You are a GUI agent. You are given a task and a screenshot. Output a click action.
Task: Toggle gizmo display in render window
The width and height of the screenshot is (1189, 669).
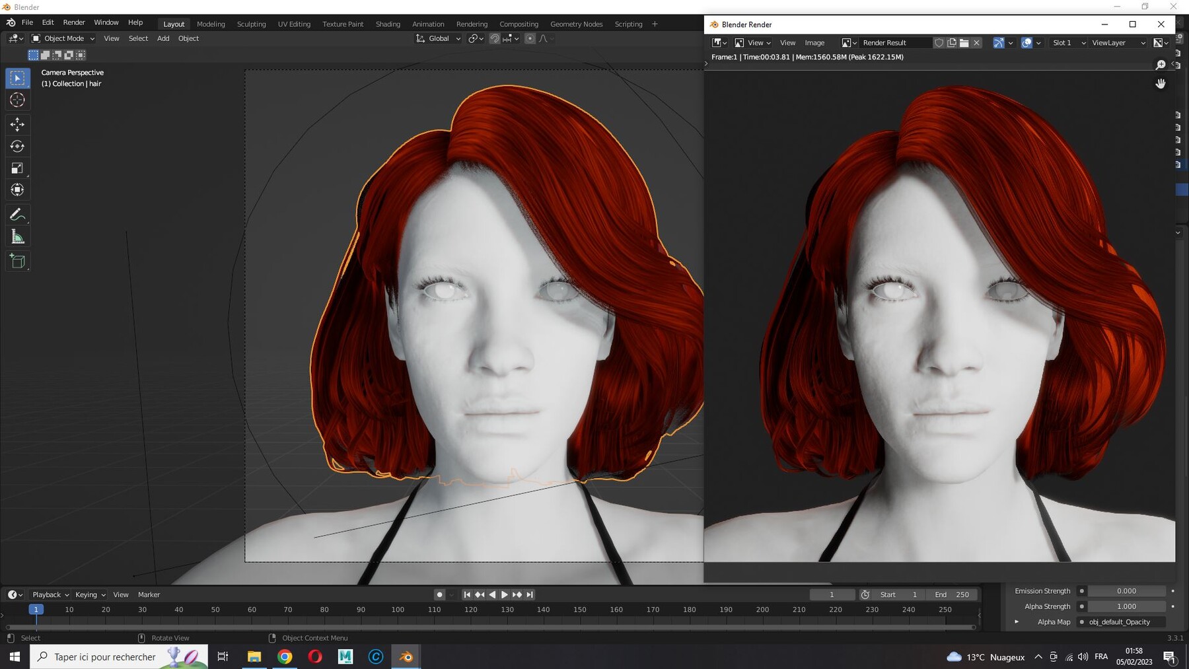pyautogui.click(x=999, y=42)
